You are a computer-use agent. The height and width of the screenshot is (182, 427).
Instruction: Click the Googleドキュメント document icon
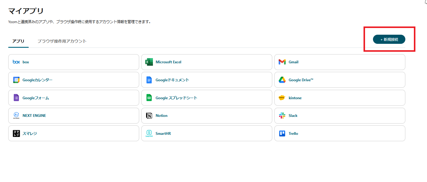point(149,80)
